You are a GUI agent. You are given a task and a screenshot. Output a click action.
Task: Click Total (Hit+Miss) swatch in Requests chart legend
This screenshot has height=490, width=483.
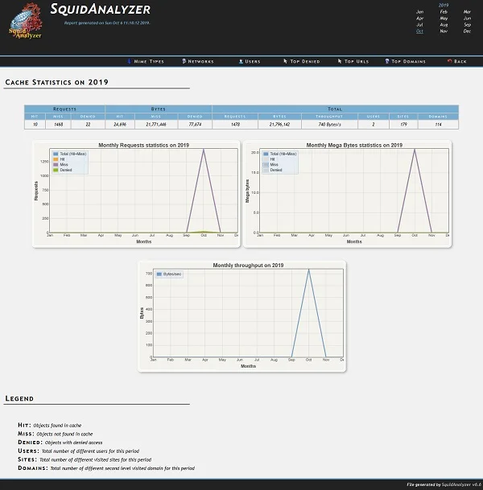56,154
